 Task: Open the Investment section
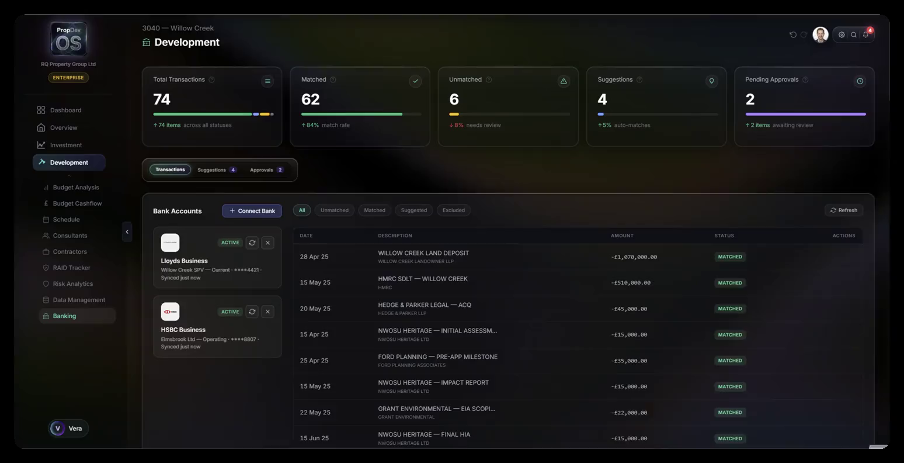tap(60, 145)
